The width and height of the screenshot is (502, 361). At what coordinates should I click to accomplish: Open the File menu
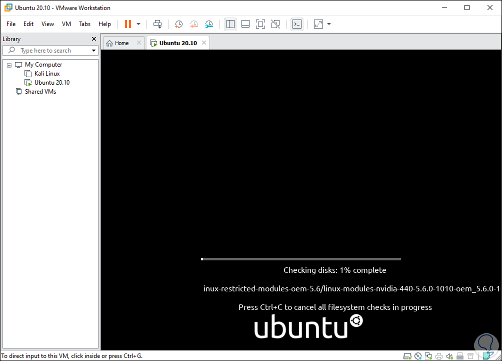click(x=11, y=24)
